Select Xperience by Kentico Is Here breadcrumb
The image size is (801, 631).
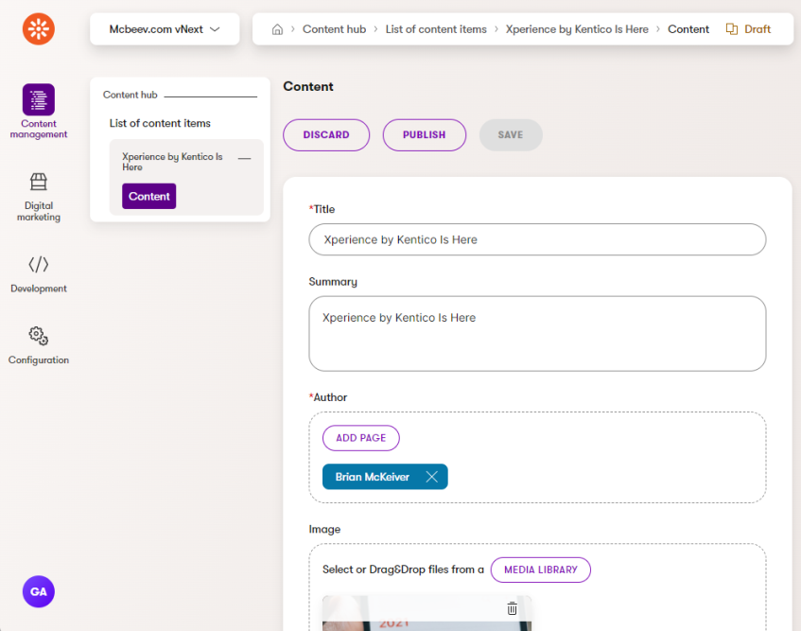[x=577, y=29]
